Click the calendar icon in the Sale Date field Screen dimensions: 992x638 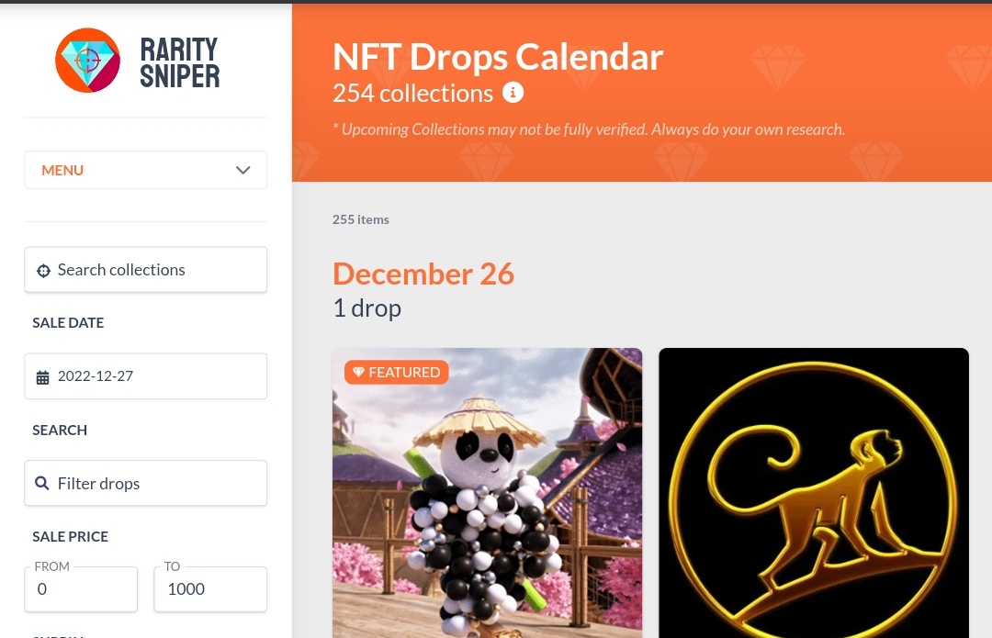42,376
